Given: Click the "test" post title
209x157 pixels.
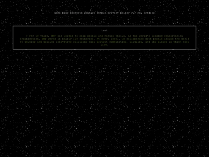Looking at the screenshot, I should tap(104, 30).
